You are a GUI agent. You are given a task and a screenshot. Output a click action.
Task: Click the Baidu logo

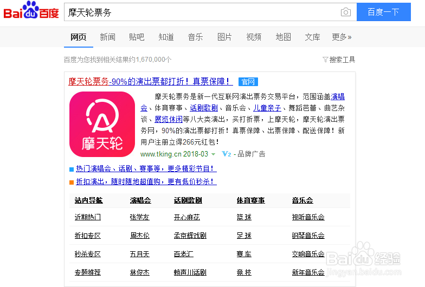31,10
